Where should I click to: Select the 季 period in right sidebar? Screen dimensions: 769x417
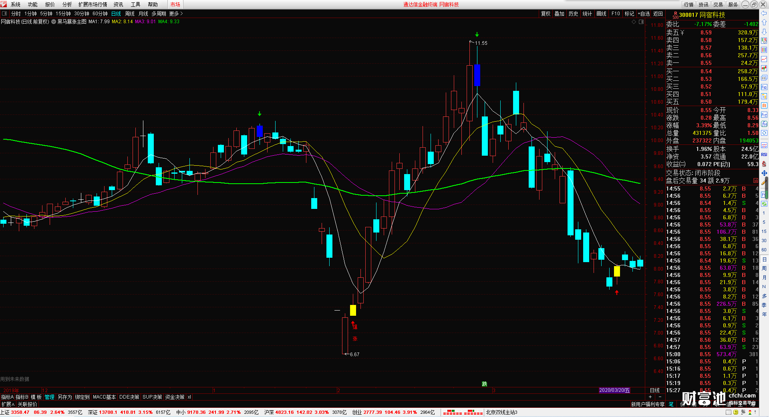(764, 305)
